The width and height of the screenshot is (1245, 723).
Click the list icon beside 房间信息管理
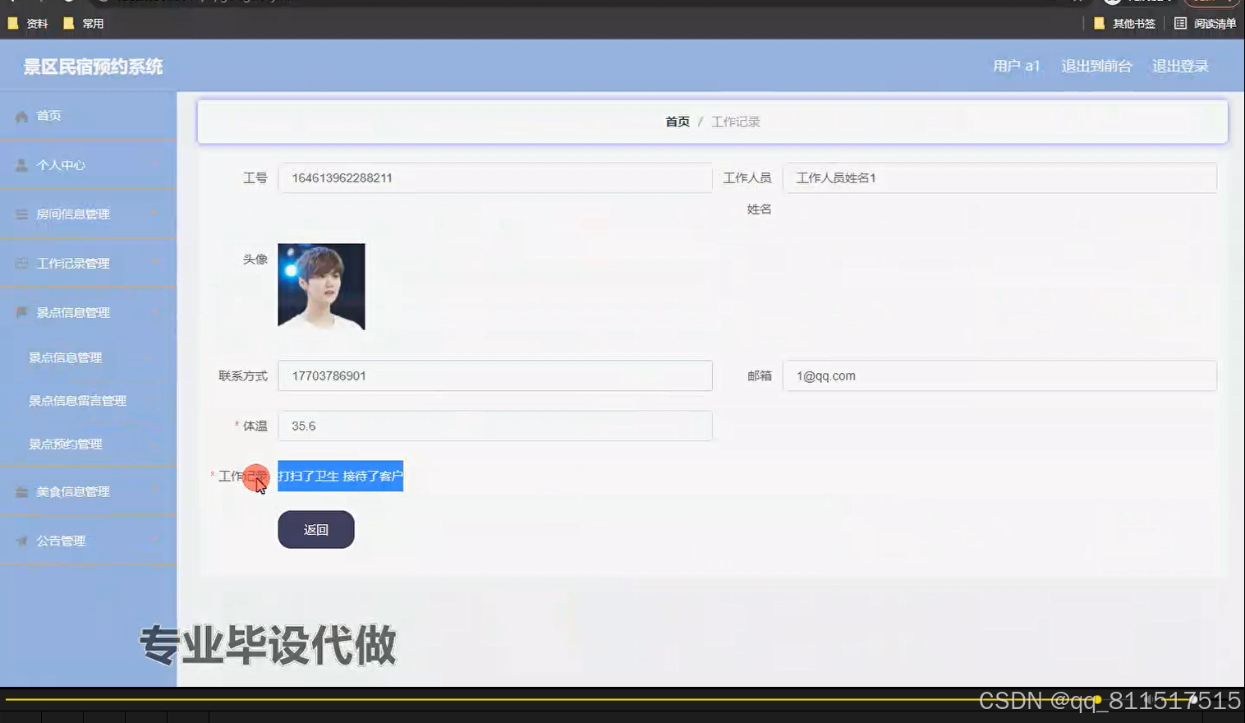tap(21, 214)
